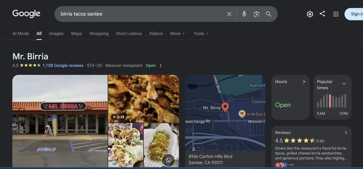The height and width of the screenshot is (169, 363).
Task: Click the Walmart label on map
Action: click(x=257, y=85)
